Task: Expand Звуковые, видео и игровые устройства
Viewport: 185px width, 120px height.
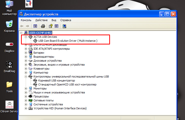Action: pyautogui.click(x=26, y=65)
